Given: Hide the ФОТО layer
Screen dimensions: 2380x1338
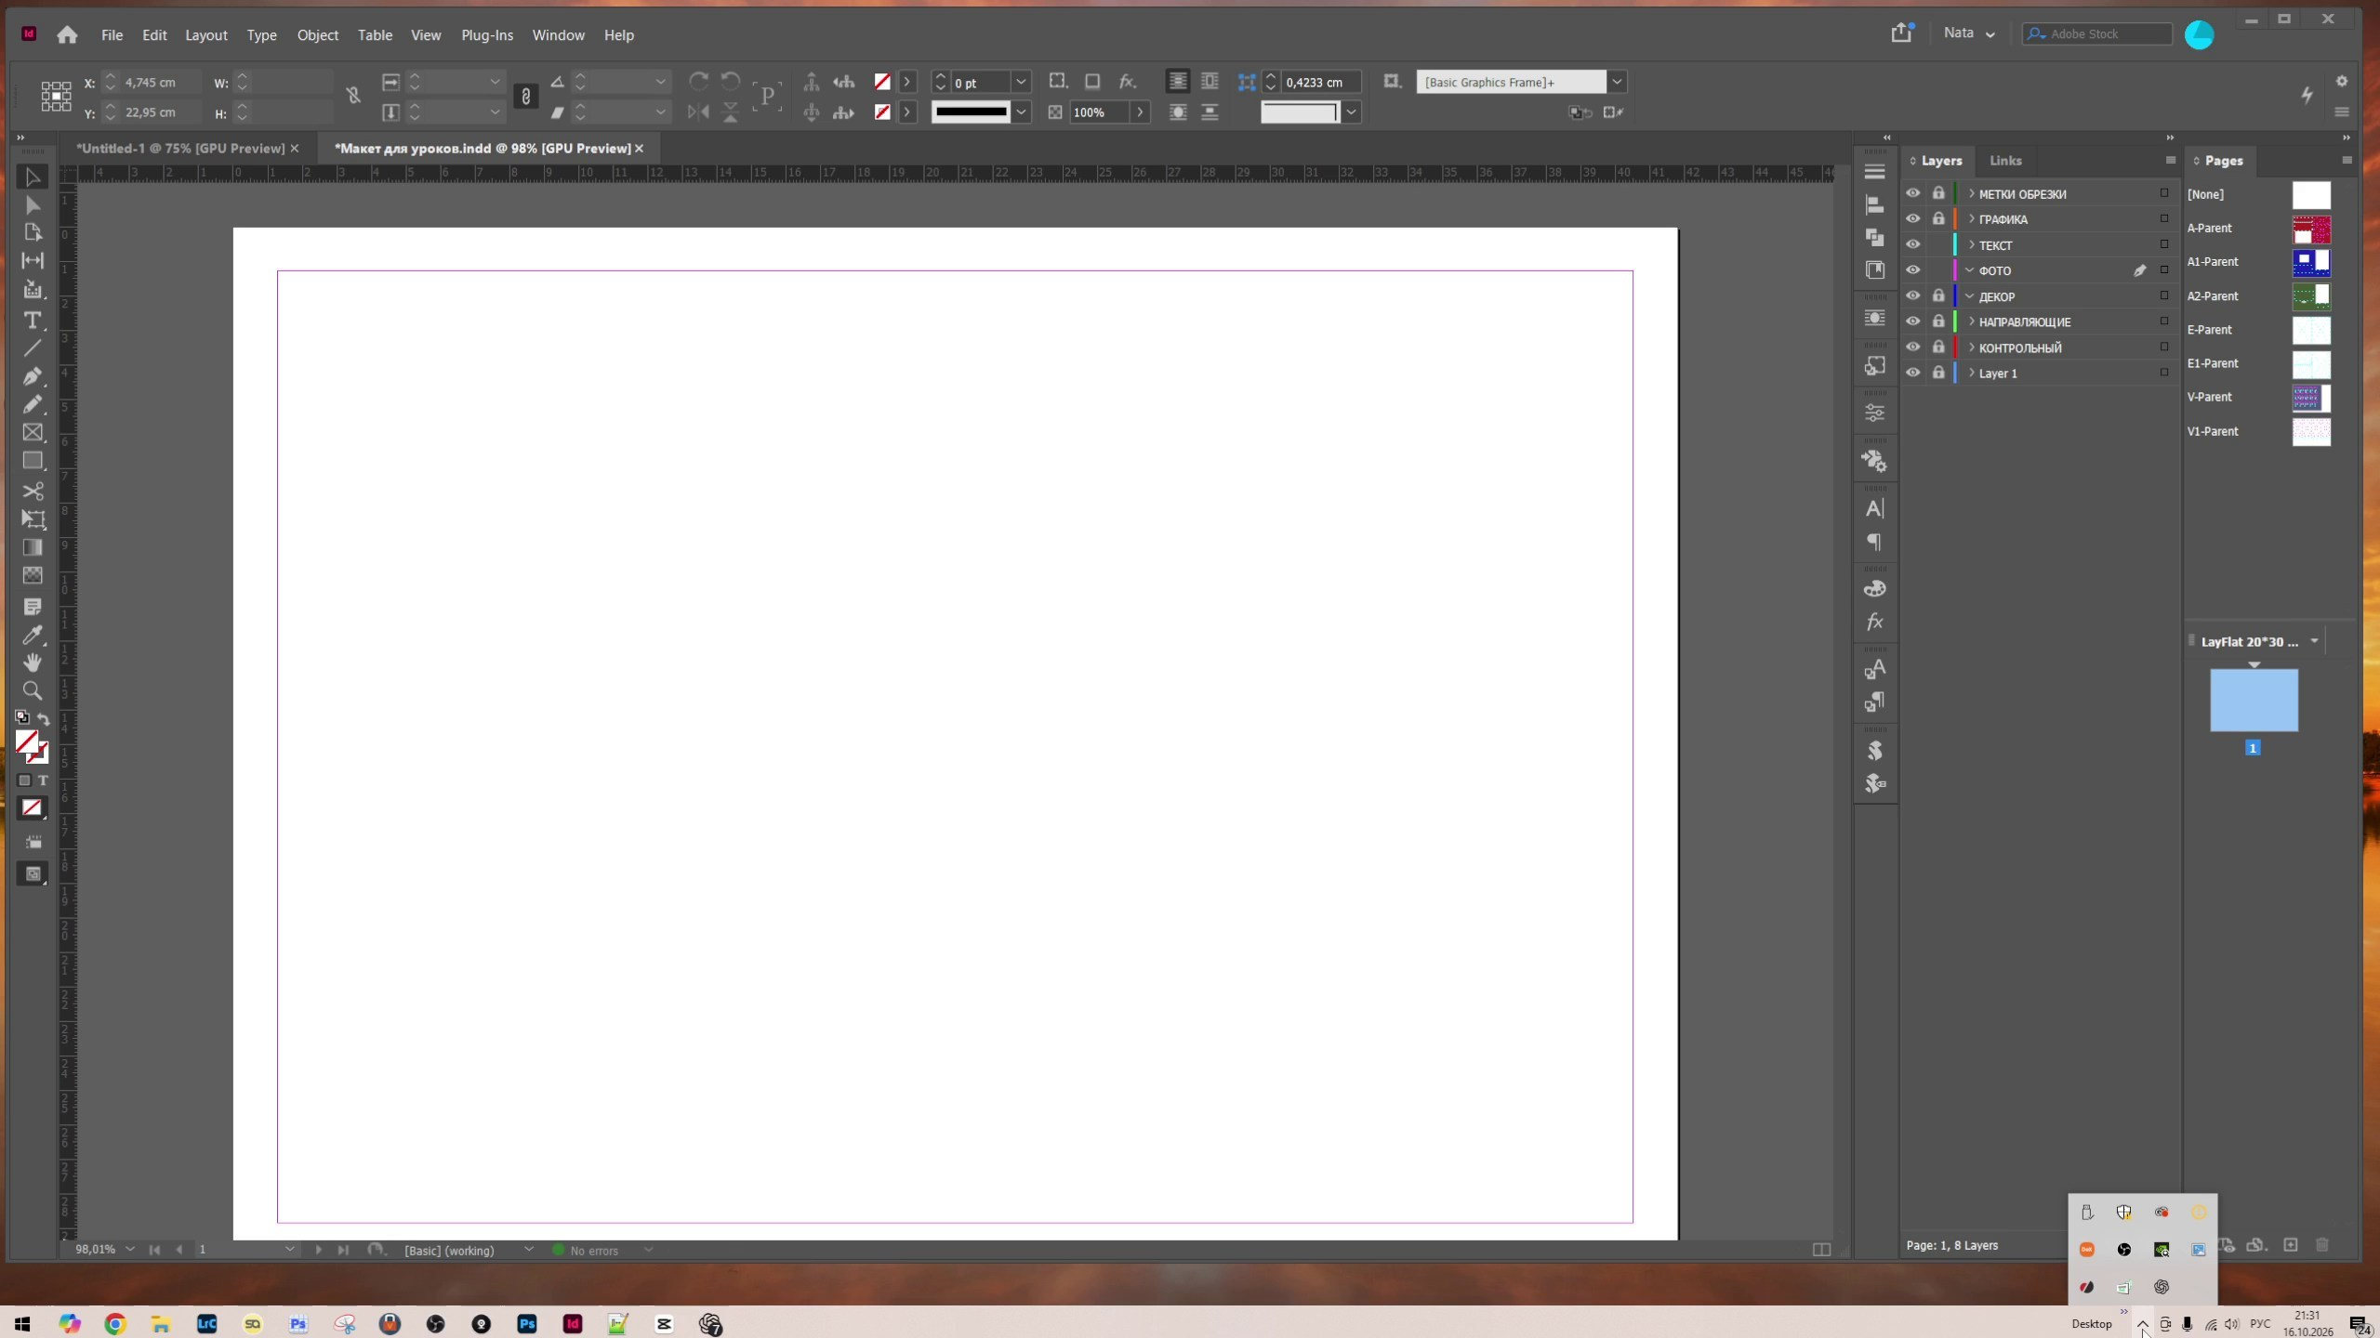Looking at the screenshot, I should [x=1912, y=270].
